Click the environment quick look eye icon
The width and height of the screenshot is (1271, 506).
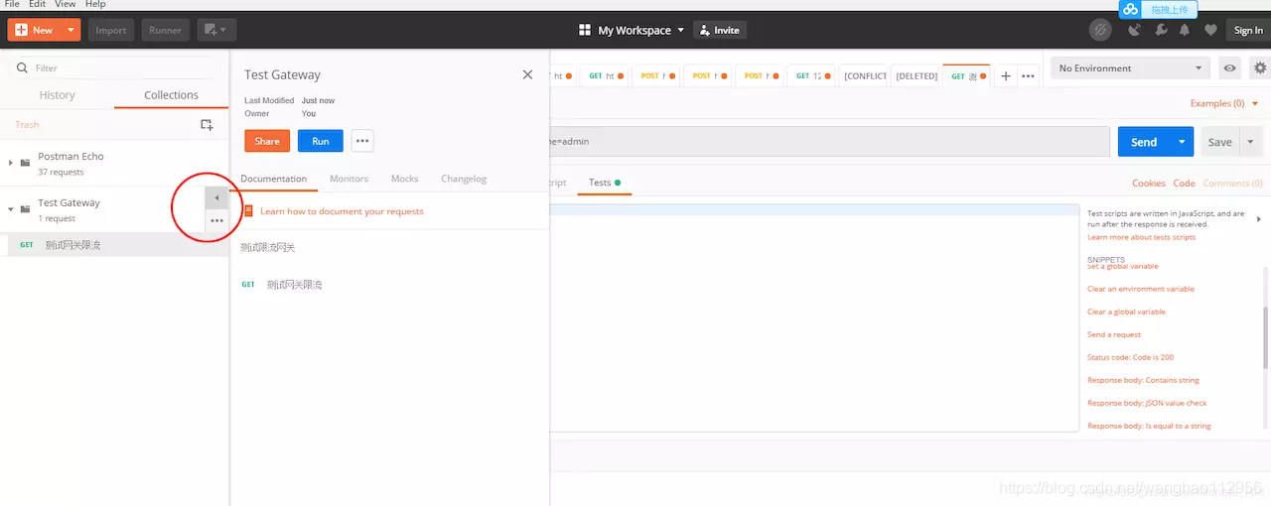[x=1230, y=68]
